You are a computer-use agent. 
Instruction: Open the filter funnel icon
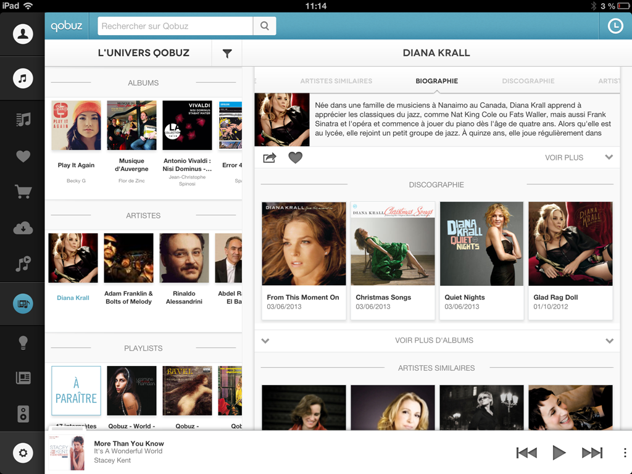(227, 53)
